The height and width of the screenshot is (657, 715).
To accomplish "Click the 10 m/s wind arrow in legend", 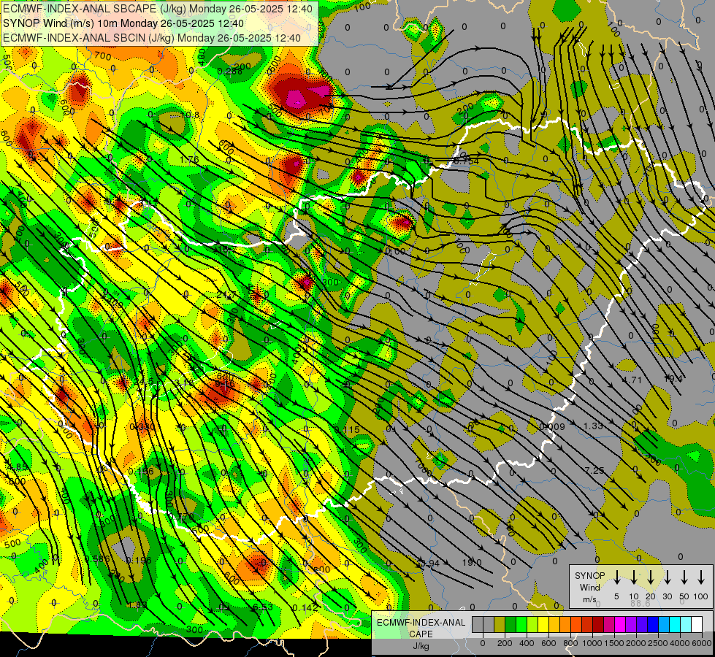I will coord(634,577).
